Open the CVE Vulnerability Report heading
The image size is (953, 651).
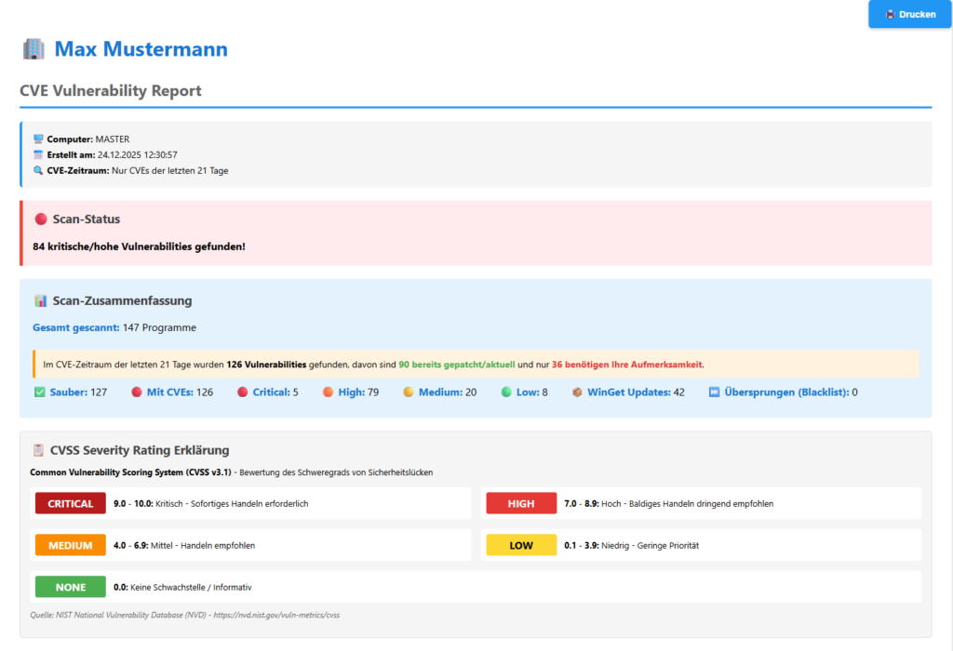[110, 90]
